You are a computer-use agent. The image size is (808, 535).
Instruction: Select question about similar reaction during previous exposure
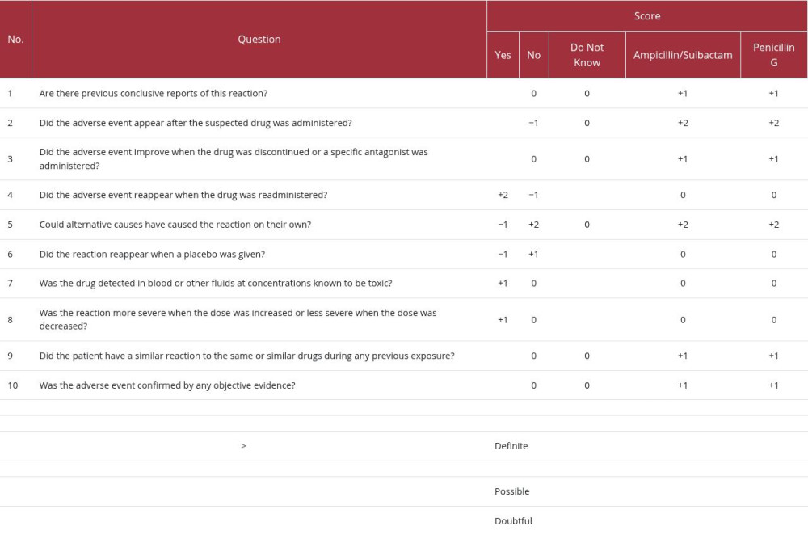pyautogui.click(x=246, y=356)
